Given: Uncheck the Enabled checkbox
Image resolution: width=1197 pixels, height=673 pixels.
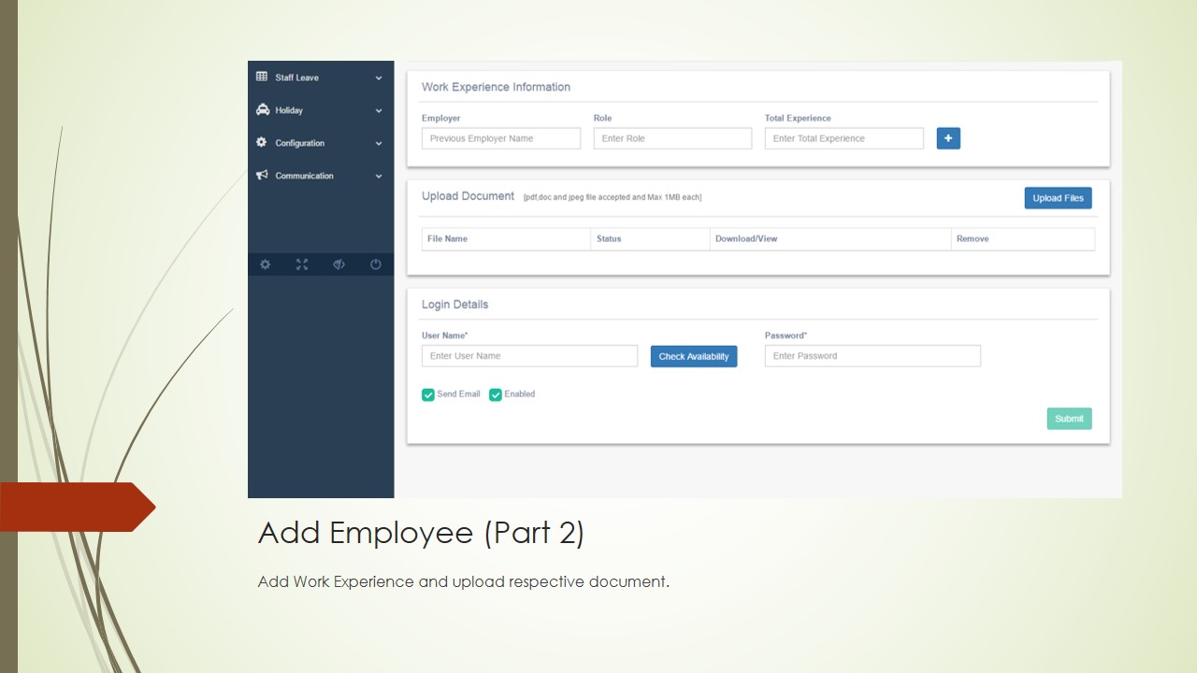Looking at the screenshot, I should 496,394.
